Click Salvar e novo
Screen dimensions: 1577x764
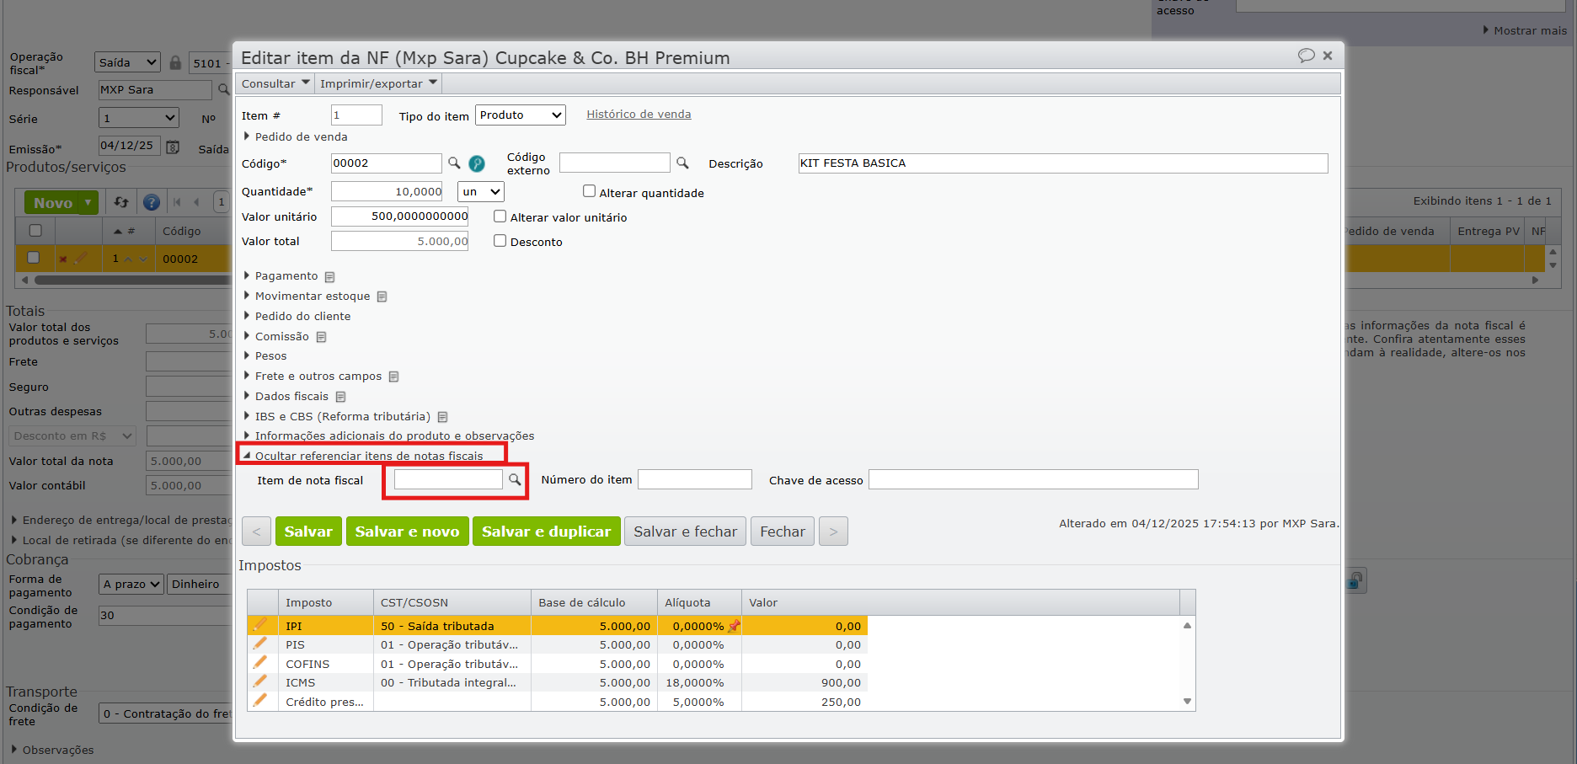pyautogui.click(x=408, y=532)
